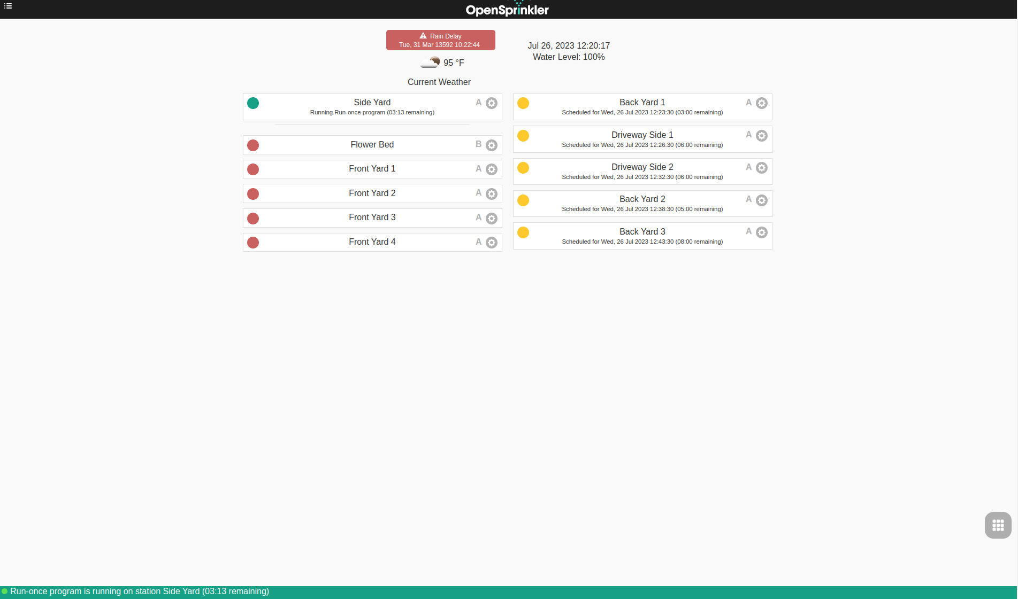Open Front Yard 3 station settings gear
Image resolution: width=1018 pixels, height=599 pixels.
(x=491, y=219)
